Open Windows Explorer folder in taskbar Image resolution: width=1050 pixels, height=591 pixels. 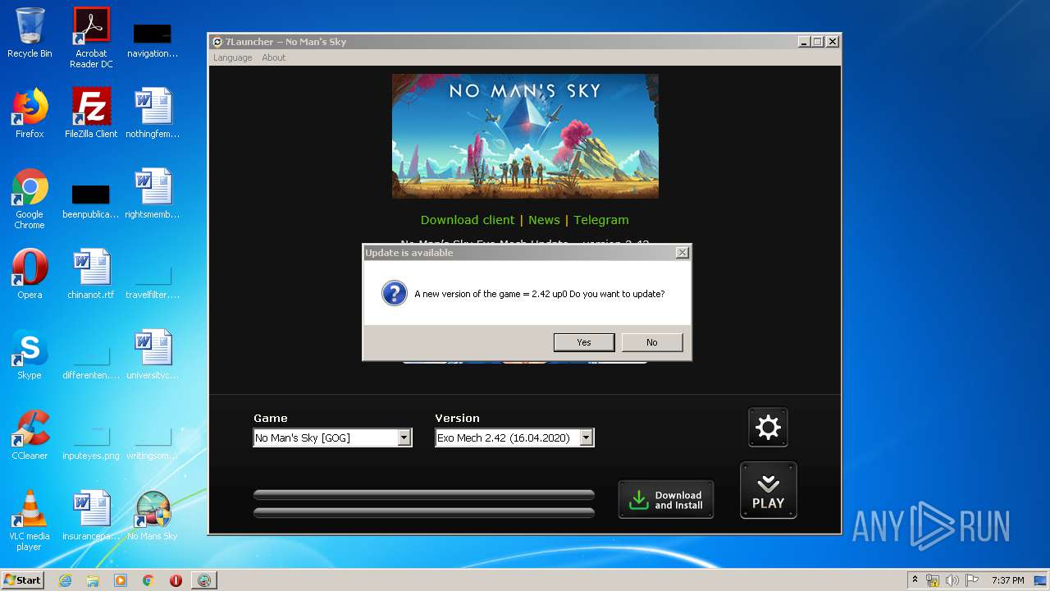(93, 580)
